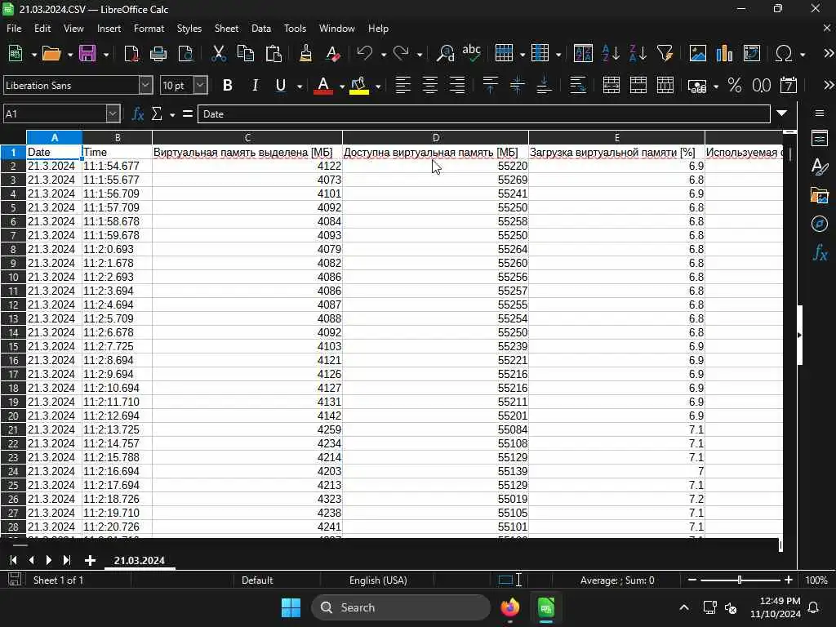Click the Save document icon
The height and width of the screenshot is (627, 836).
click(x=87, y=53)
